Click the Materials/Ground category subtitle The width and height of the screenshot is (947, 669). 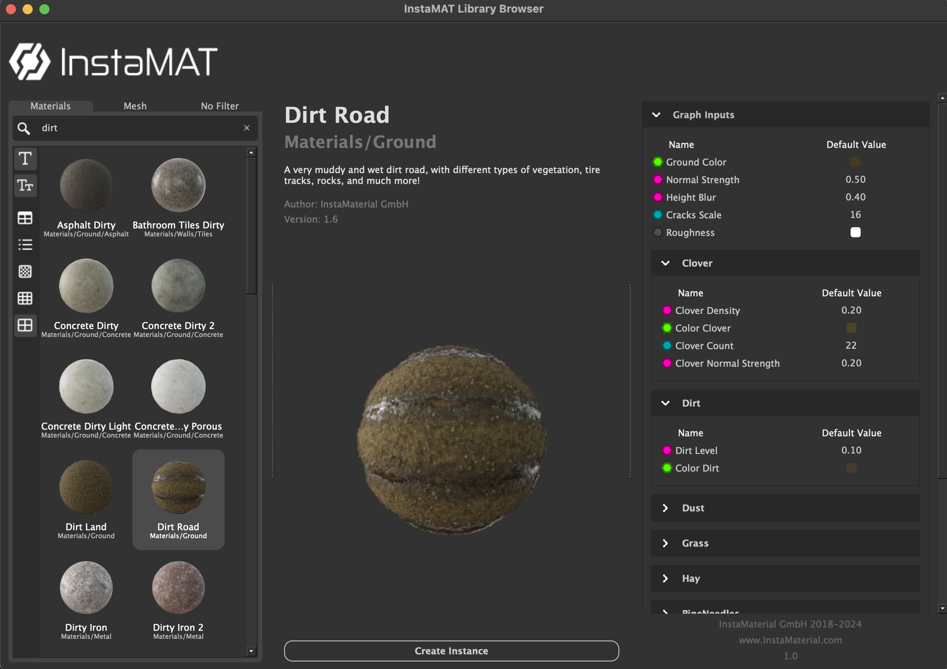(x=360, y=142)
